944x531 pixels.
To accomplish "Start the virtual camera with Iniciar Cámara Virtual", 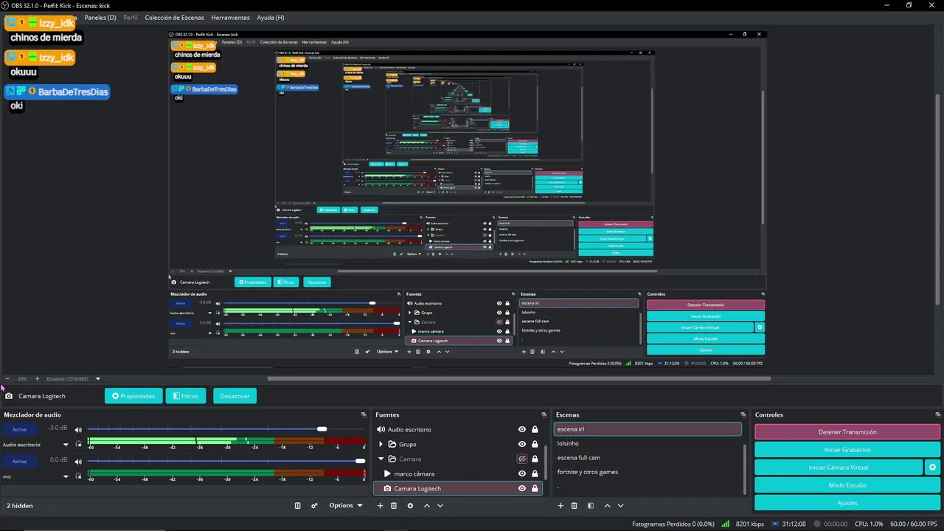I will click(x=839, y=468).
